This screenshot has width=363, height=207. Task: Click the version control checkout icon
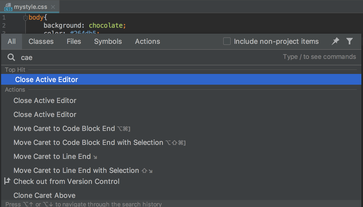click(7, 181)
